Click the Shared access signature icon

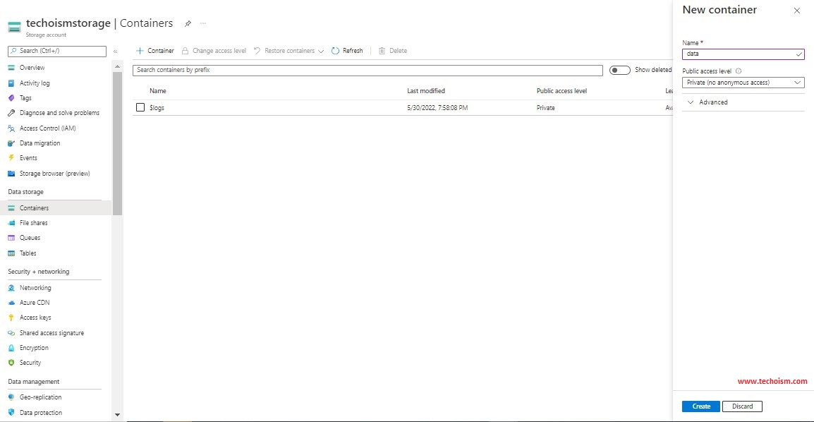point(11,333)
